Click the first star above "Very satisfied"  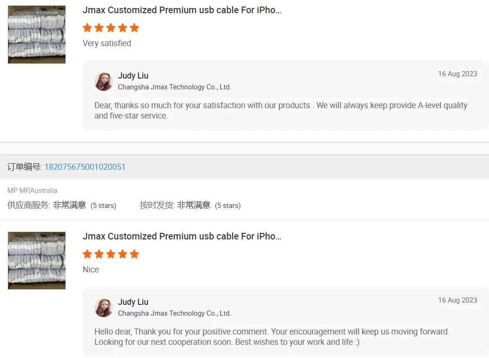(x=87, y=28)
